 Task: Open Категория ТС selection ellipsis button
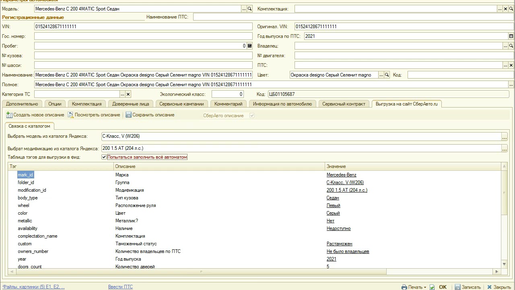click(123, 94)
